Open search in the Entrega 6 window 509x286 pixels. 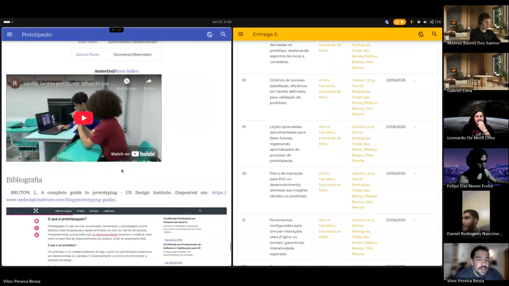click(x=434, y=34)
